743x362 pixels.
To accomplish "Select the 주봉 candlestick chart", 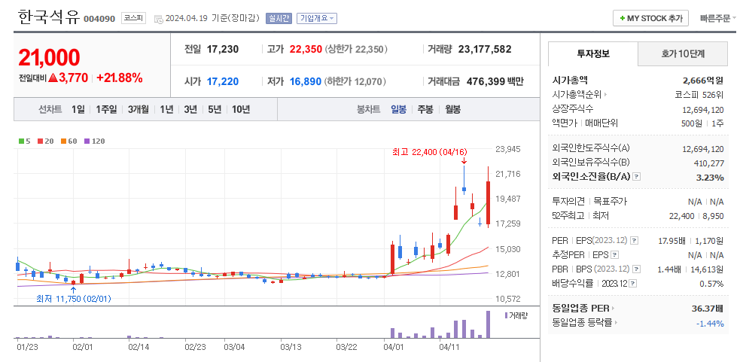I will [x=425, y=109].
